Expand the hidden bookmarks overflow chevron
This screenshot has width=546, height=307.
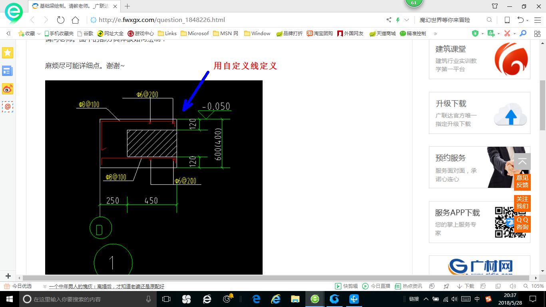pos(435,34)
